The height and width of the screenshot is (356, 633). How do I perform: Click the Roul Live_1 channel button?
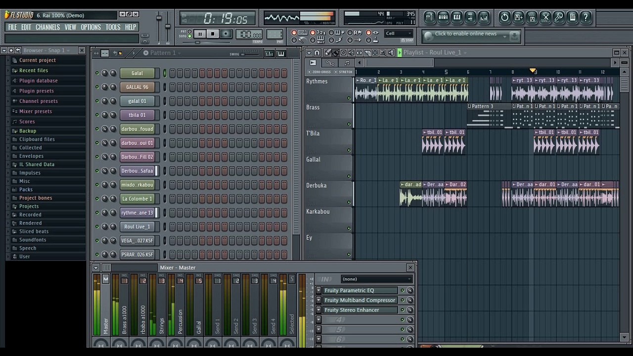(137, 226)
